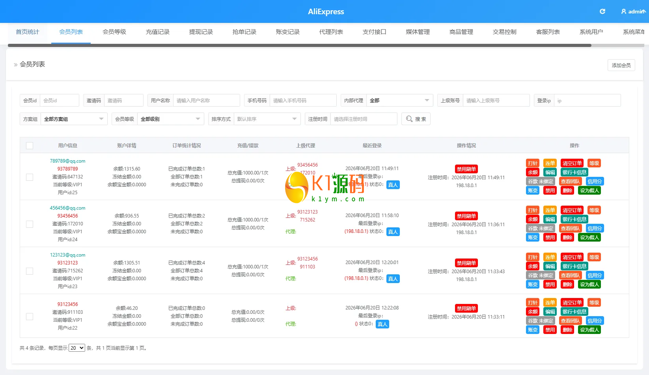Screen dimensions: 649x375
Task: Click 删除 for user 93123123
Action: pos(567,285)
